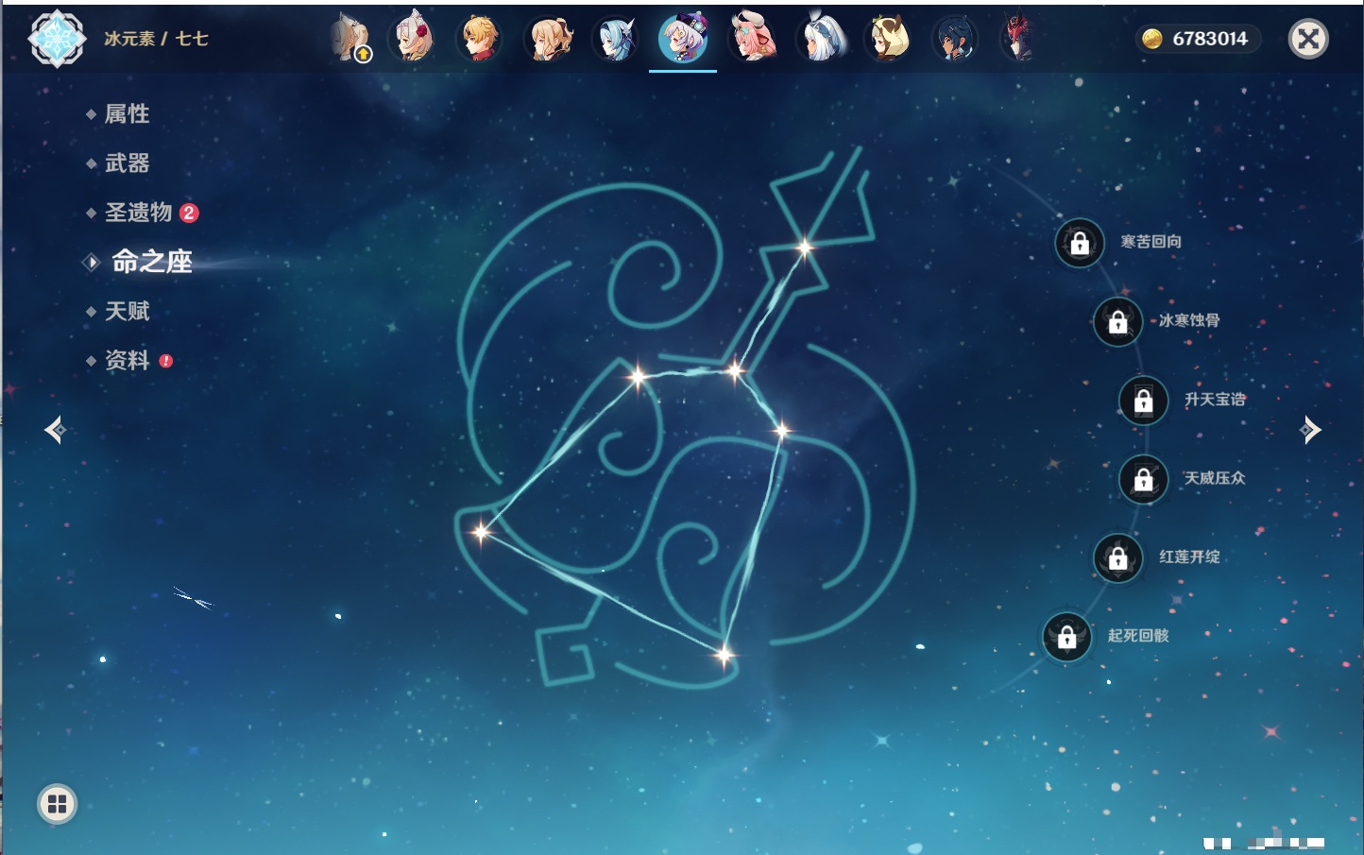The image size is (1364, 855).
Task: View the locked 天威压众 constellation
Action: 1144,480
